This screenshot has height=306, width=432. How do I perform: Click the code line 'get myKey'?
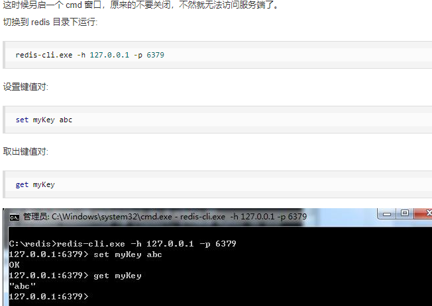point(35,185)
